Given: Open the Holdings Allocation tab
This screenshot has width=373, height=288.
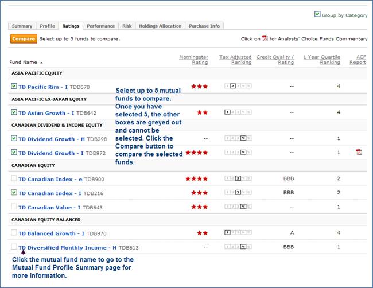Looking at the screenshot, I should [x=160, y=26].
